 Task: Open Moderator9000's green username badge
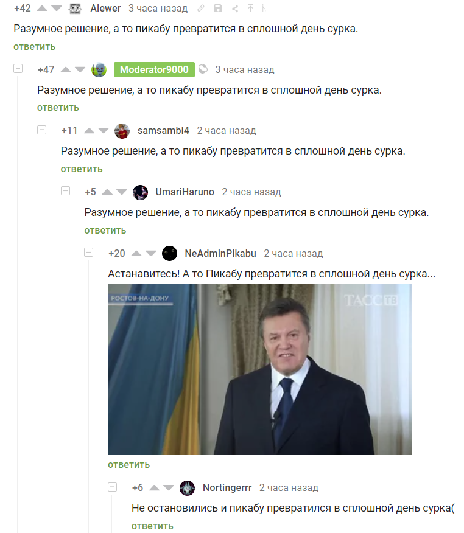pos(154,70)
